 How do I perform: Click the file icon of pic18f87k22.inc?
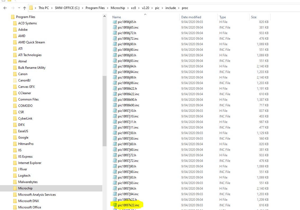coord(115,205)
